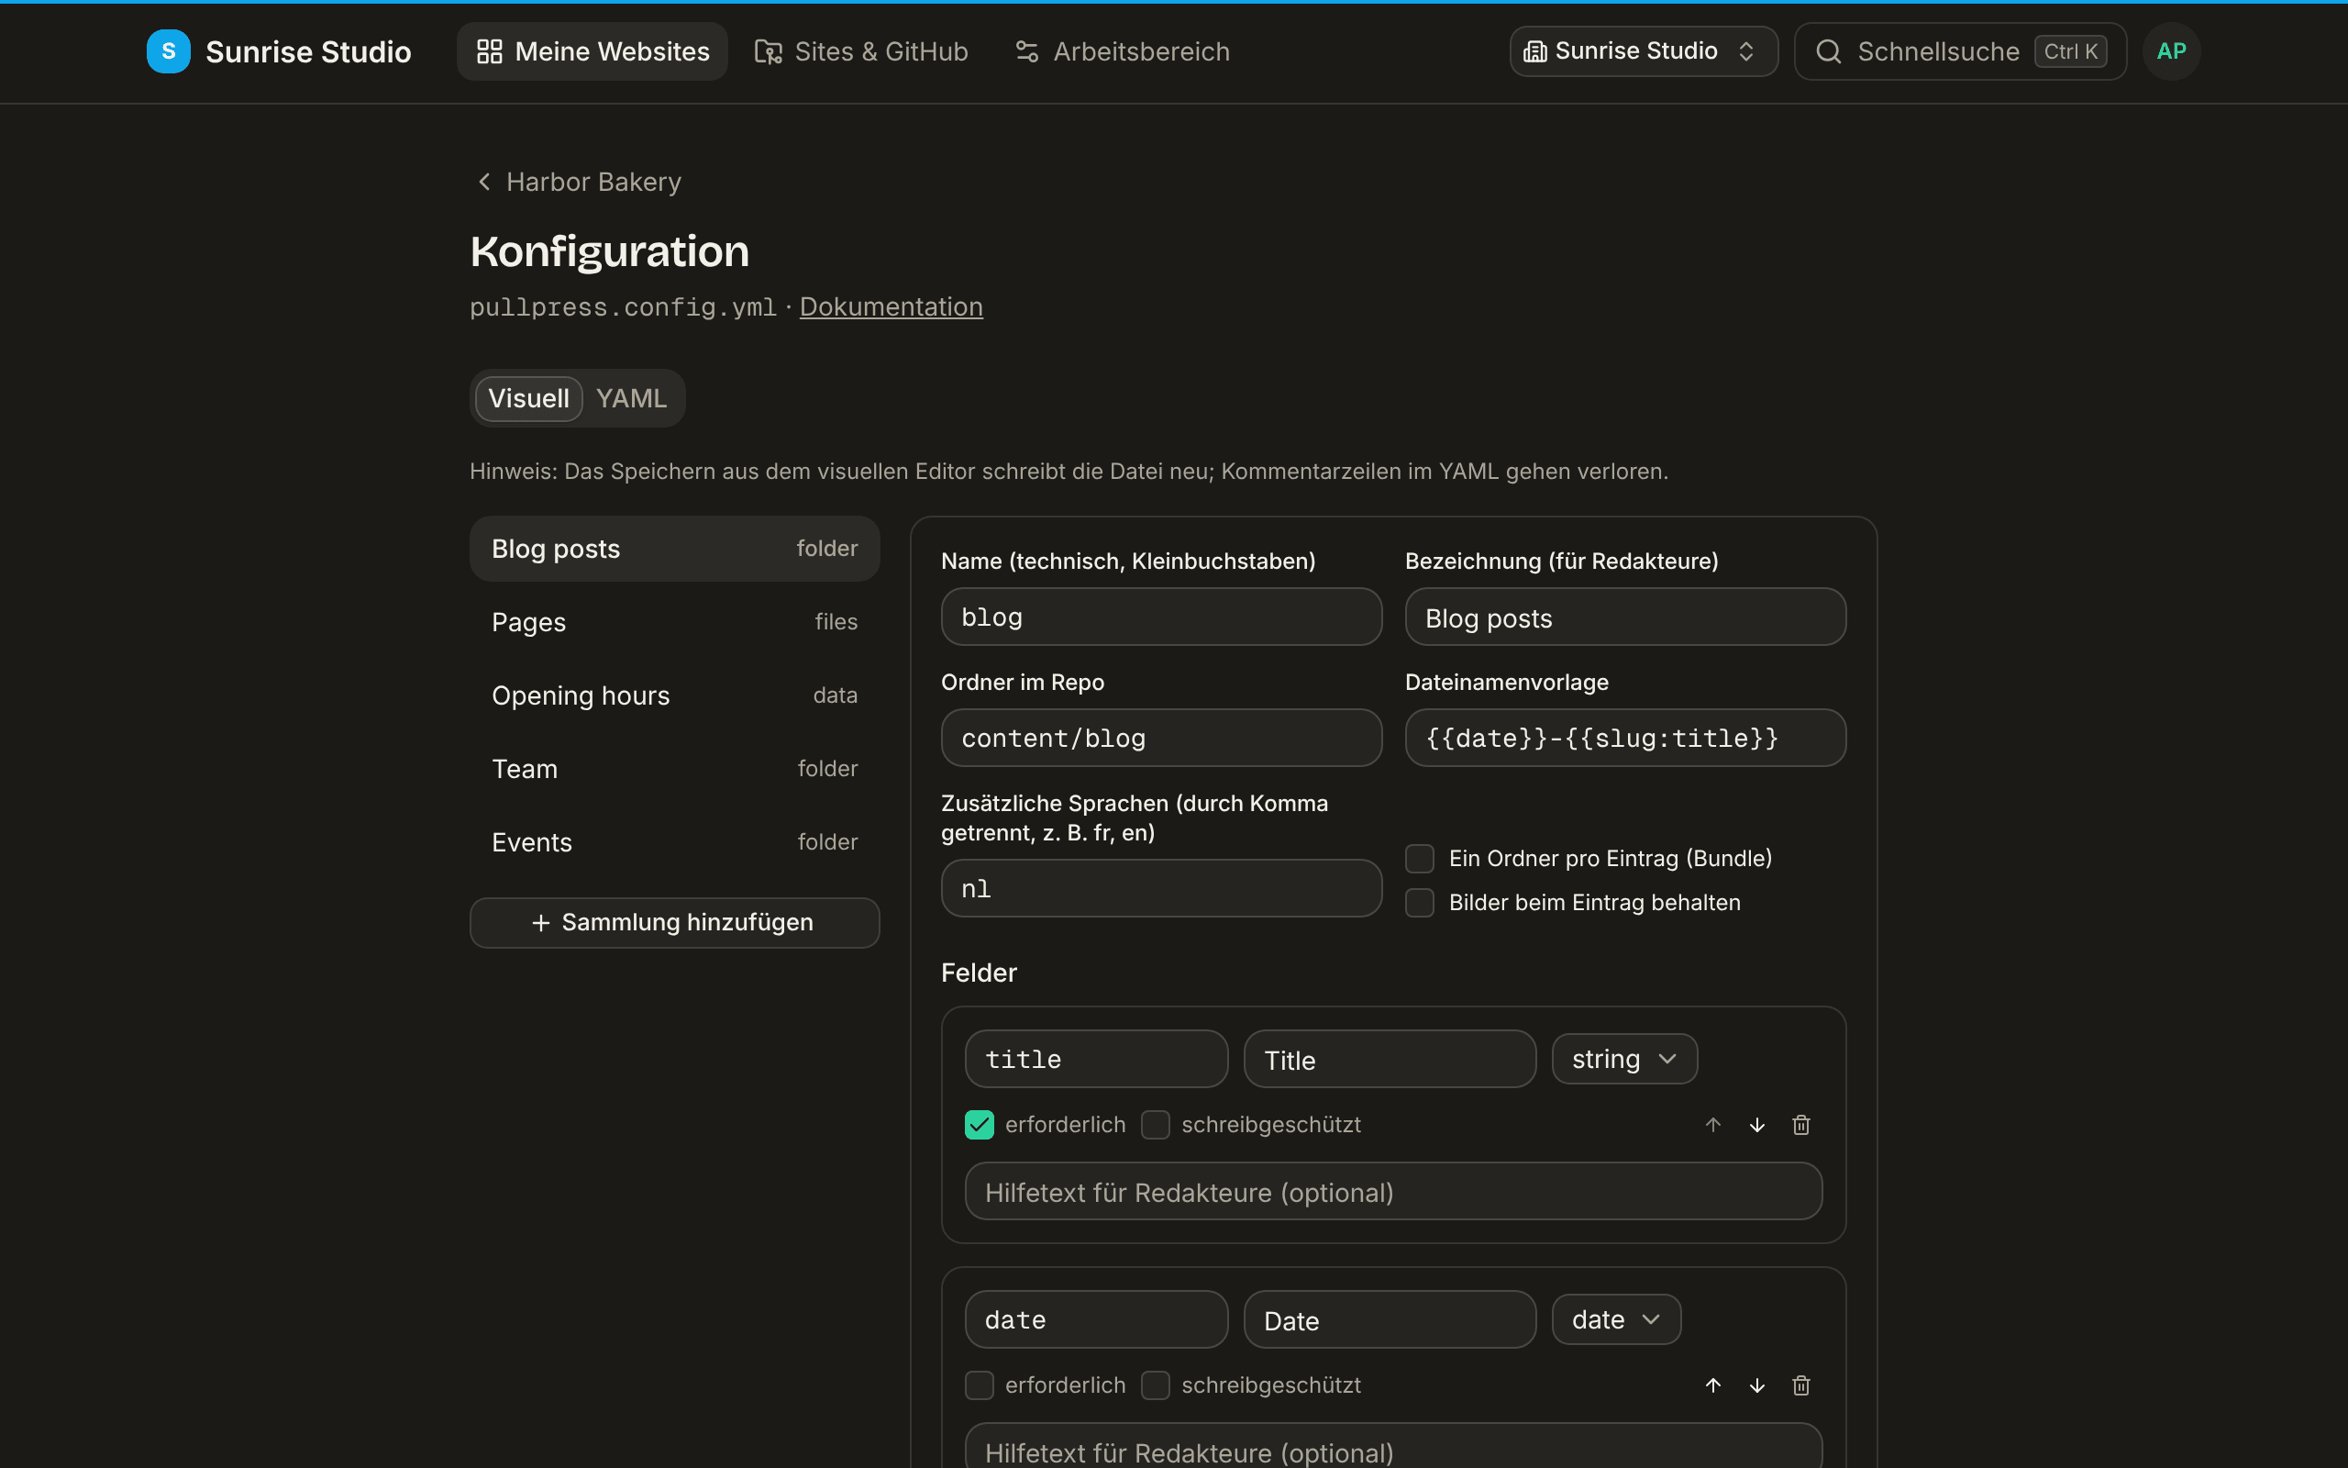Move the title field down
The height and width of the screenshot is (1468, 2348).
[x=1756, y=1124]
